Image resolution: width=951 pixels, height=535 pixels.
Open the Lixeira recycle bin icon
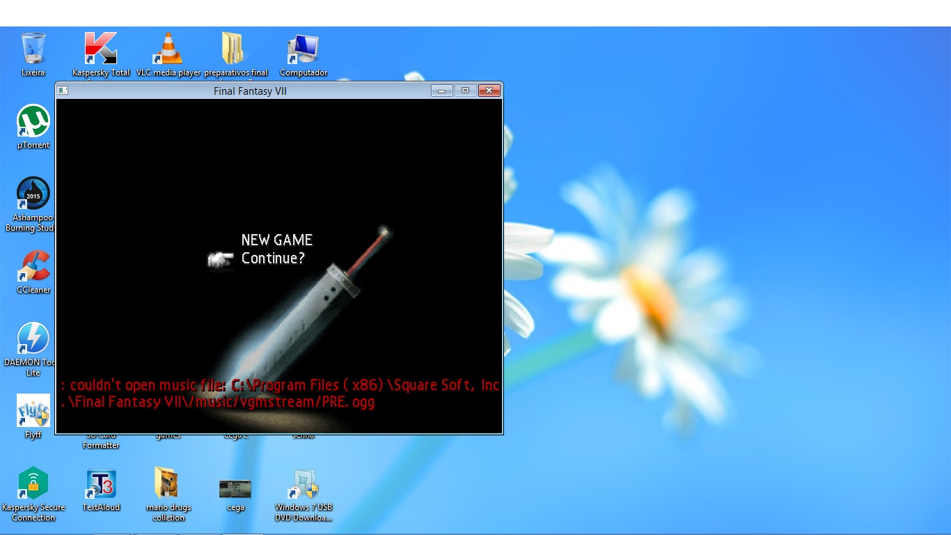[x=33, y=54]
